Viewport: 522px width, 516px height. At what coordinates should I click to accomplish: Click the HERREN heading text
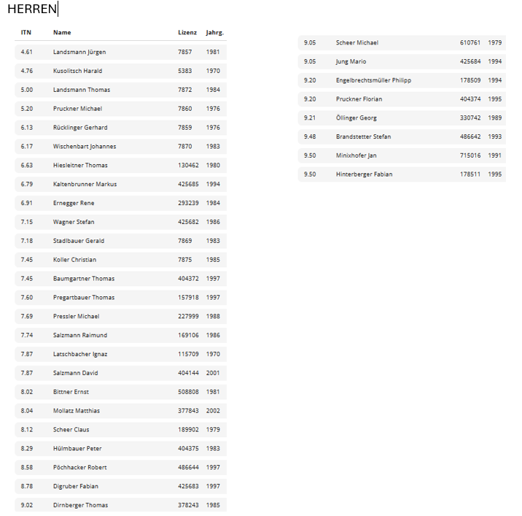tap(32, 9)
